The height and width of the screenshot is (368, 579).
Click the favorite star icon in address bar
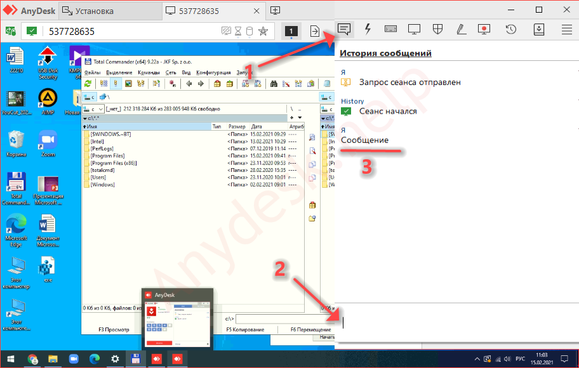(x=263, y=31)
